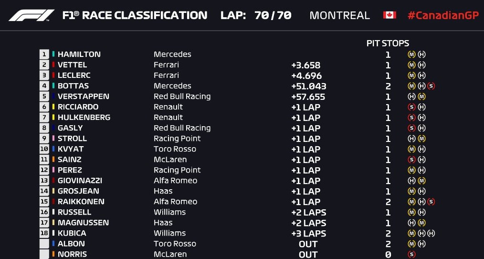Click the LAP 70 / 70 counter
Viewport: 484px width, 259px height.
[256, 15]
